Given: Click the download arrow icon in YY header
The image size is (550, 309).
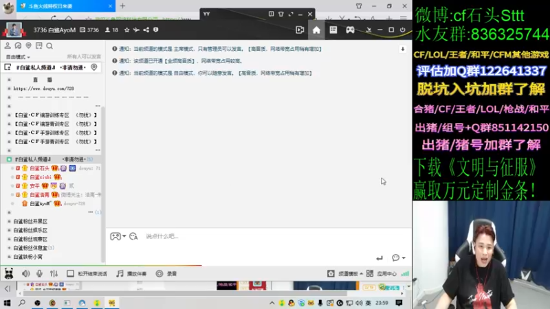Looking at the screenshot, I should point(368,30).
